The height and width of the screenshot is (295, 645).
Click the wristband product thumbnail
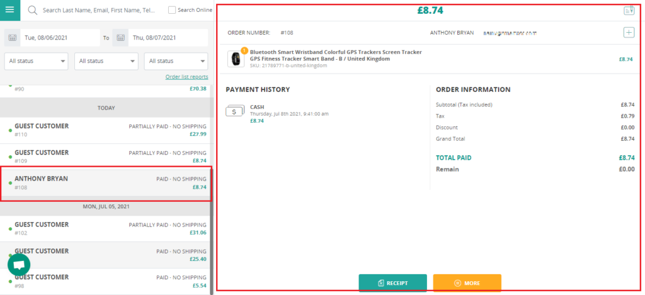[x=236, y=58]
